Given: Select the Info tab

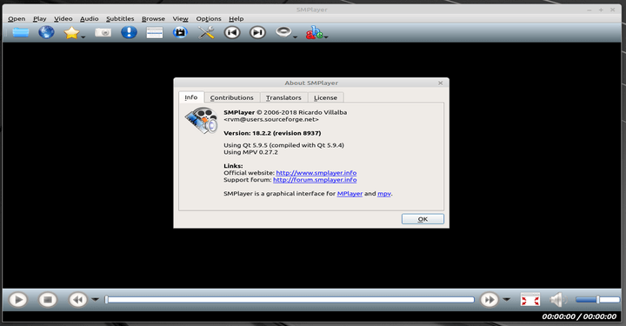Looking at the screenshot, I should 191,97.
